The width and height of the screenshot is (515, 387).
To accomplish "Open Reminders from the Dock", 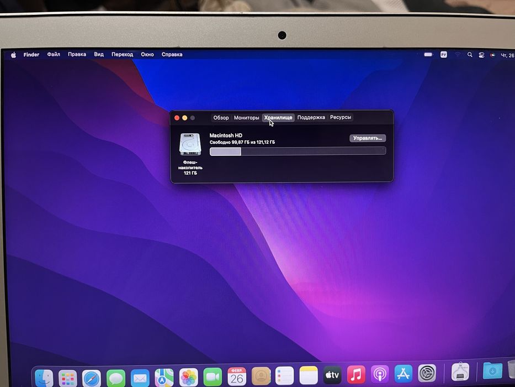I will [284, 376].
